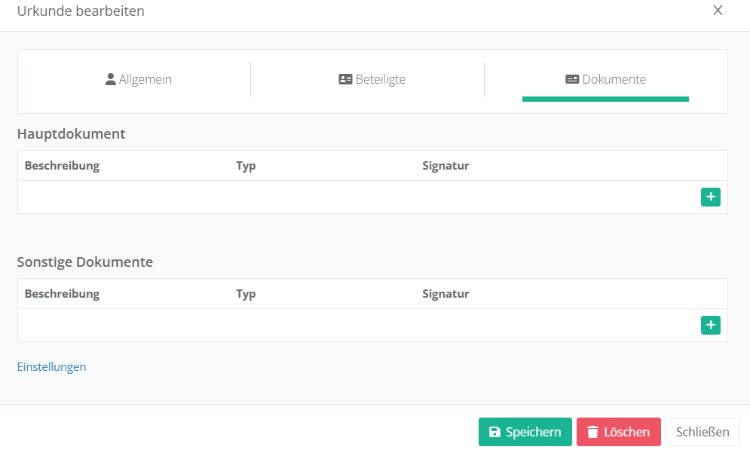This screenshot has width=750, height=456.
Task: Click the Urkunde bearbeiten dialog title
Action: click(81, 11)
